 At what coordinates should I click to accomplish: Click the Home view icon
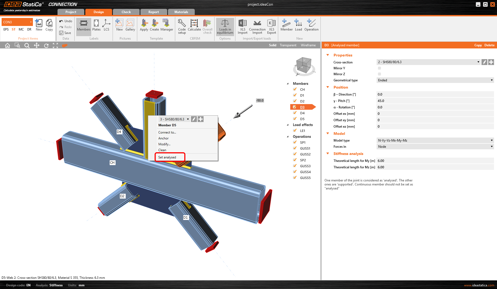click(x=7, y=45)
